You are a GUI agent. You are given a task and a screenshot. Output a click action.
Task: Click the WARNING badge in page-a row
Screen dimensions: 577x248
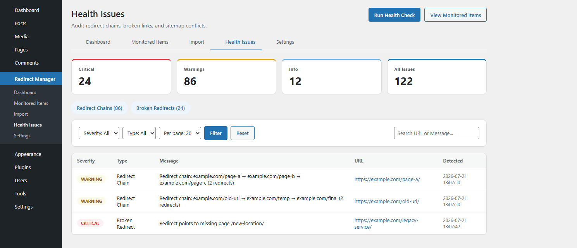(x=91, y=179)
